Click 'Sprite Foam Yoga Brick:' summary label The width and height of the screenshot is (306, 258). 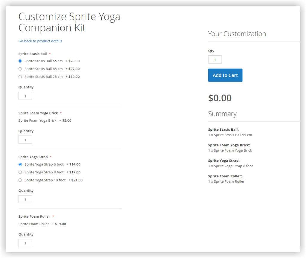pos(229,145)
